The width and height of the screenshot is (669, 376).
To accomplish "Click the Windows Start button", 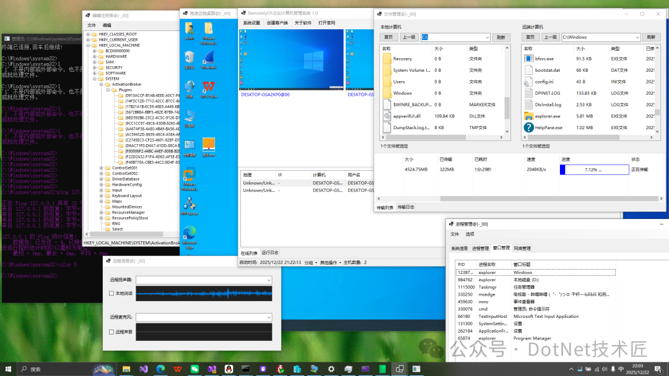I will (9, 369).
